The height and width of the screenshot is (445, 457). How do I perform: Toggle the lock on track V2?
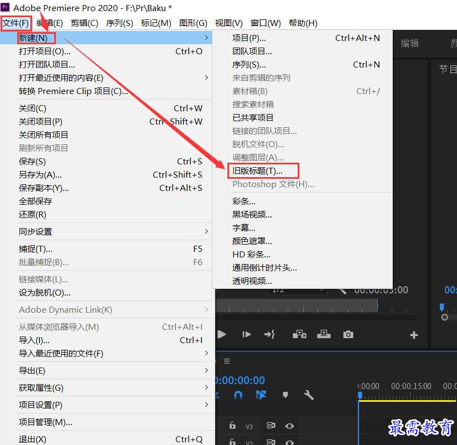pyautogui.click(x=232, y=442)
